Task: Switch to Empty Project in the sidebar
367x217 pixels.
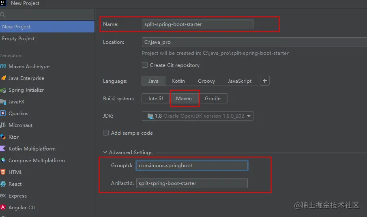Action: point(18,39)
